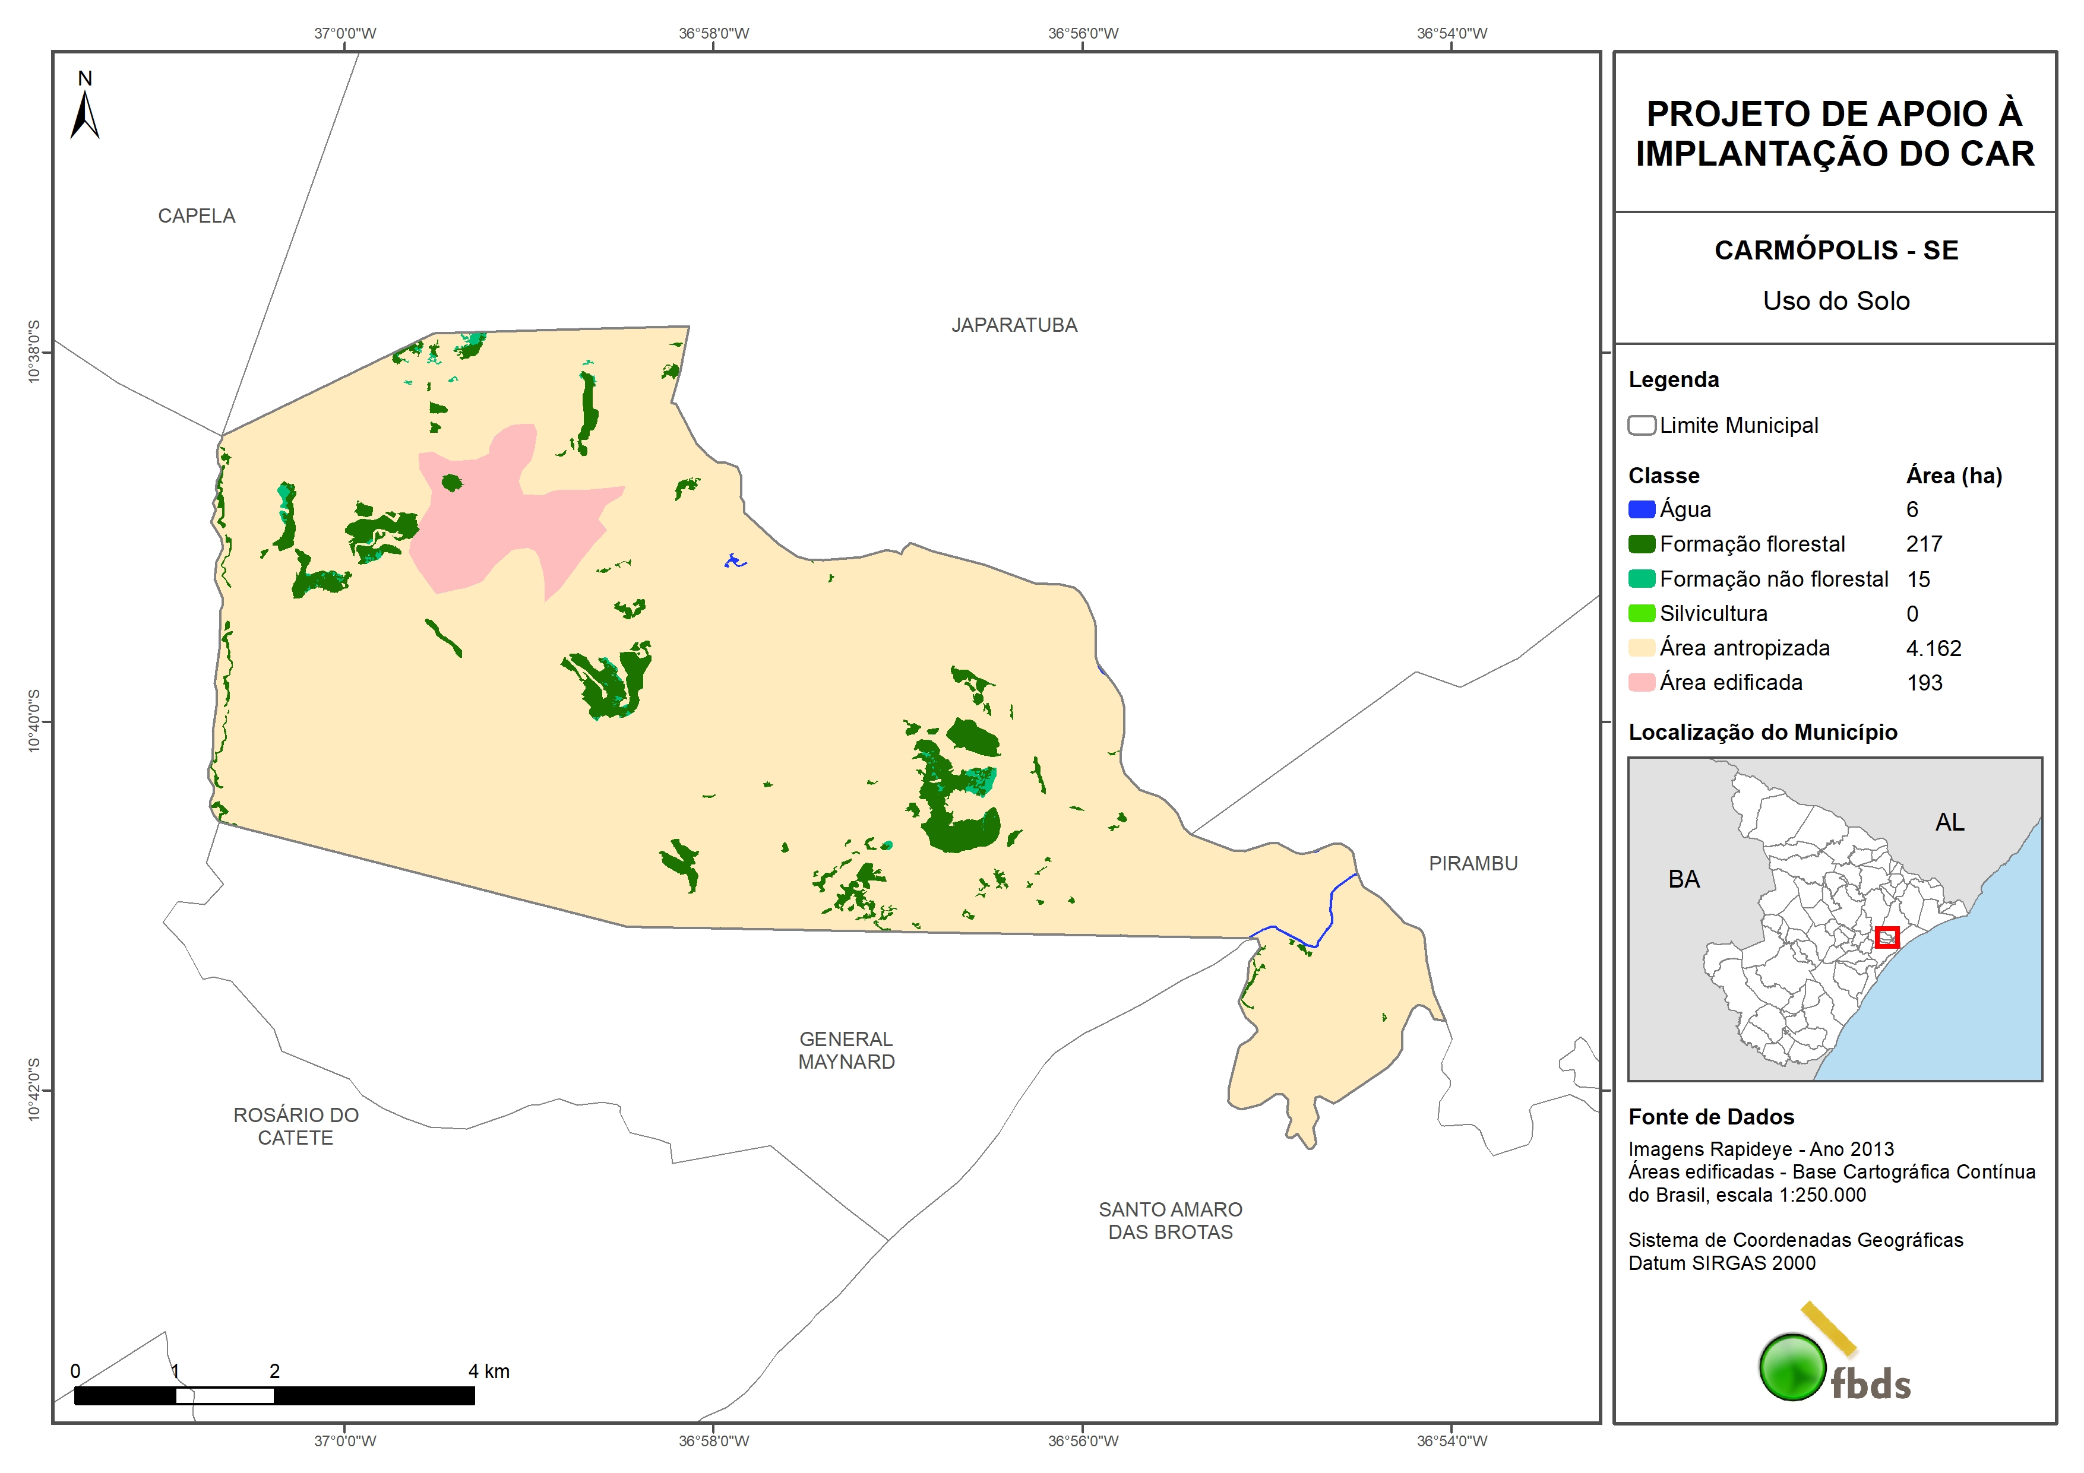Click the GENERAL MAYNARD label
The image size is (2084, 1473).
point(846,1050)
